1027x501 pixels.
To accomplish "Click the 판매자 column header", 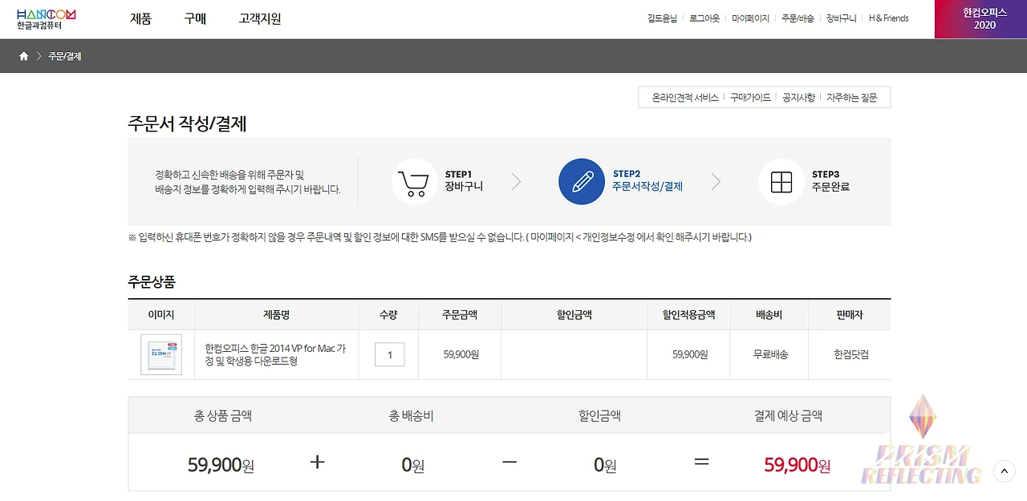I will pos(850,315).
